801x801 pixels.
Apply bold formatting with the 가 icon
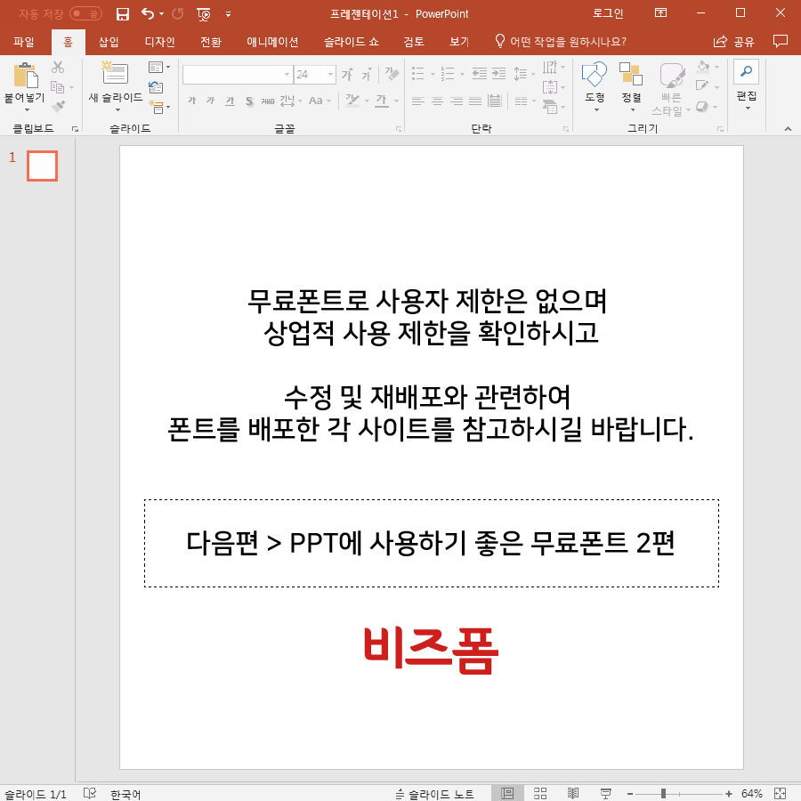[190, 101]
